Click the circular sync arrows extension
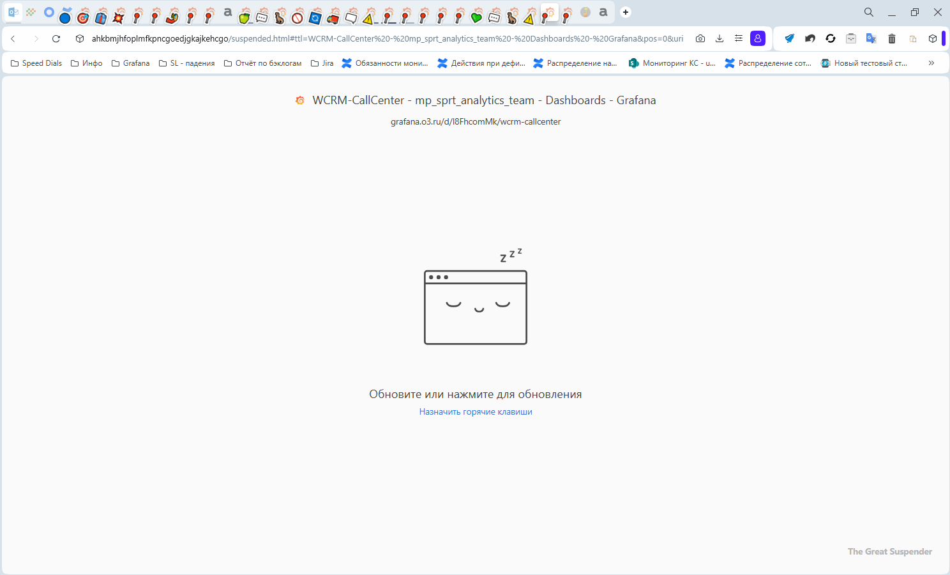950x575 pixels. (831, 38)
